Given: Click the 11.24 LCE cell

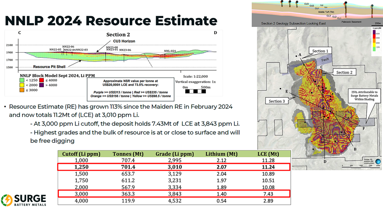Looking at the screenshot, I should [x=268, y=167].
